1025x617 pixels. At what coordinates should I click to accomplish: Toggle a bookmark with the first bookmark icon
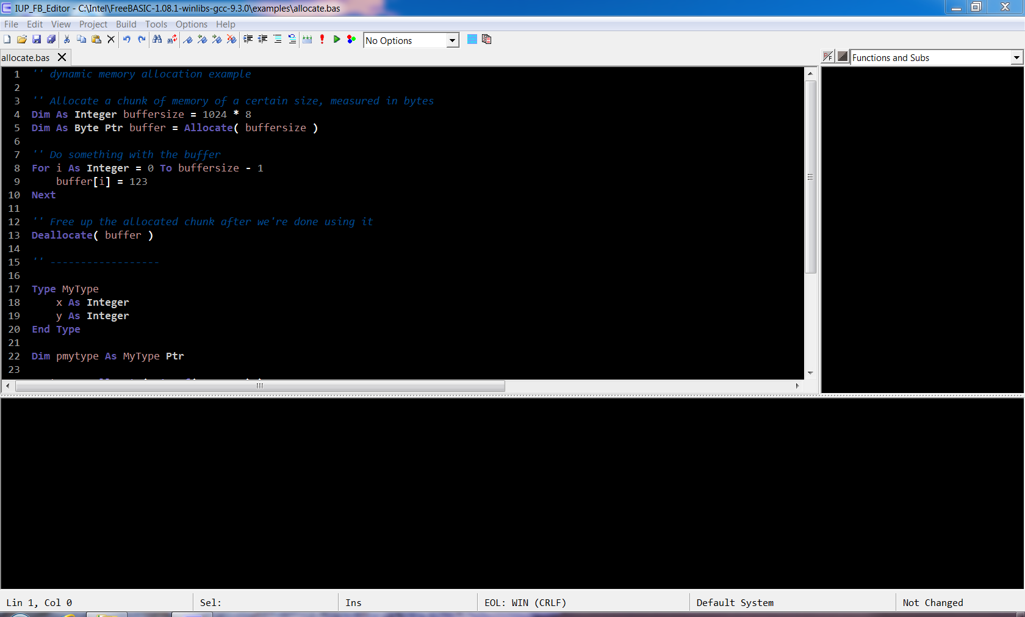[188, 39]
